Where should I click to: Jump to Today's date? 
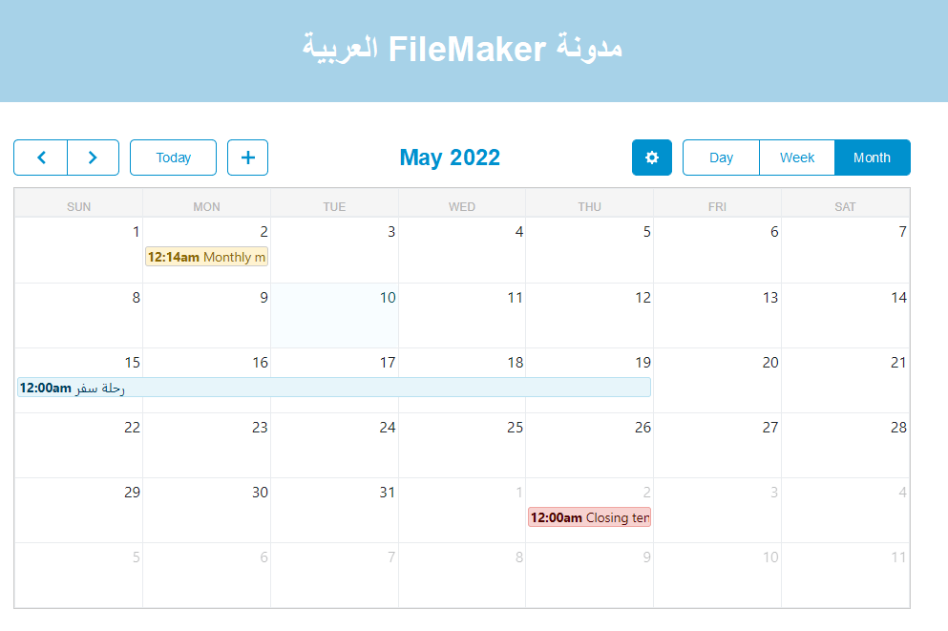click(173, 158)
